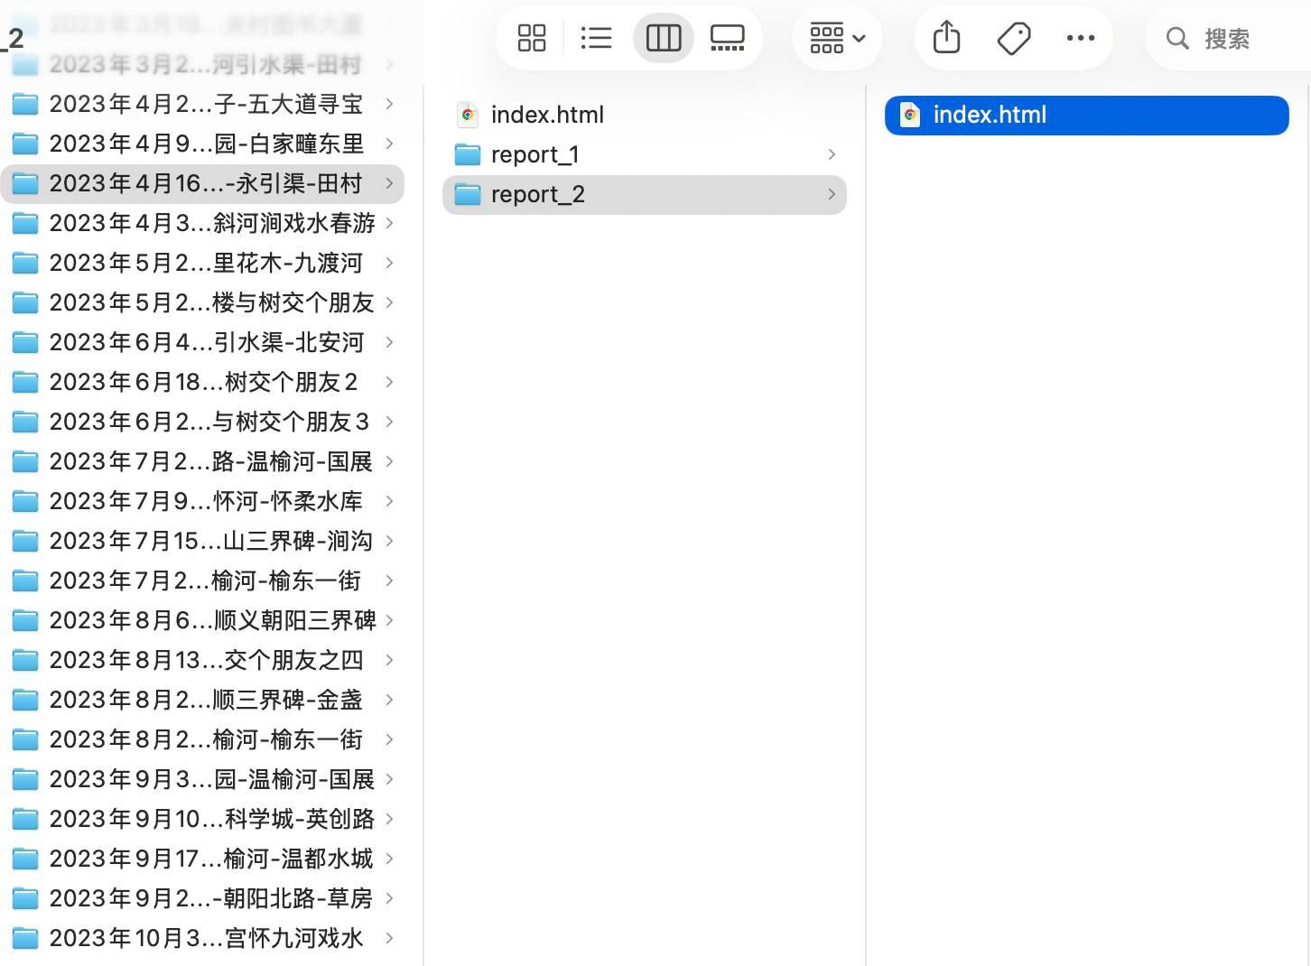Open folder 2023年7月9…怀河-怀柔水库
The image size is (1311, 966).
coord(206,501)
